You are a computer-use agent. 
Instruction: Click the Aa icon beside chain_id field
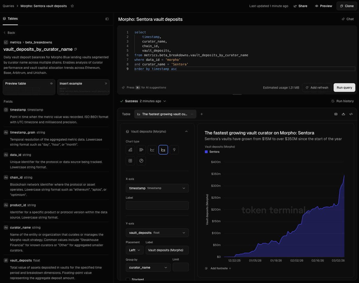6,177
